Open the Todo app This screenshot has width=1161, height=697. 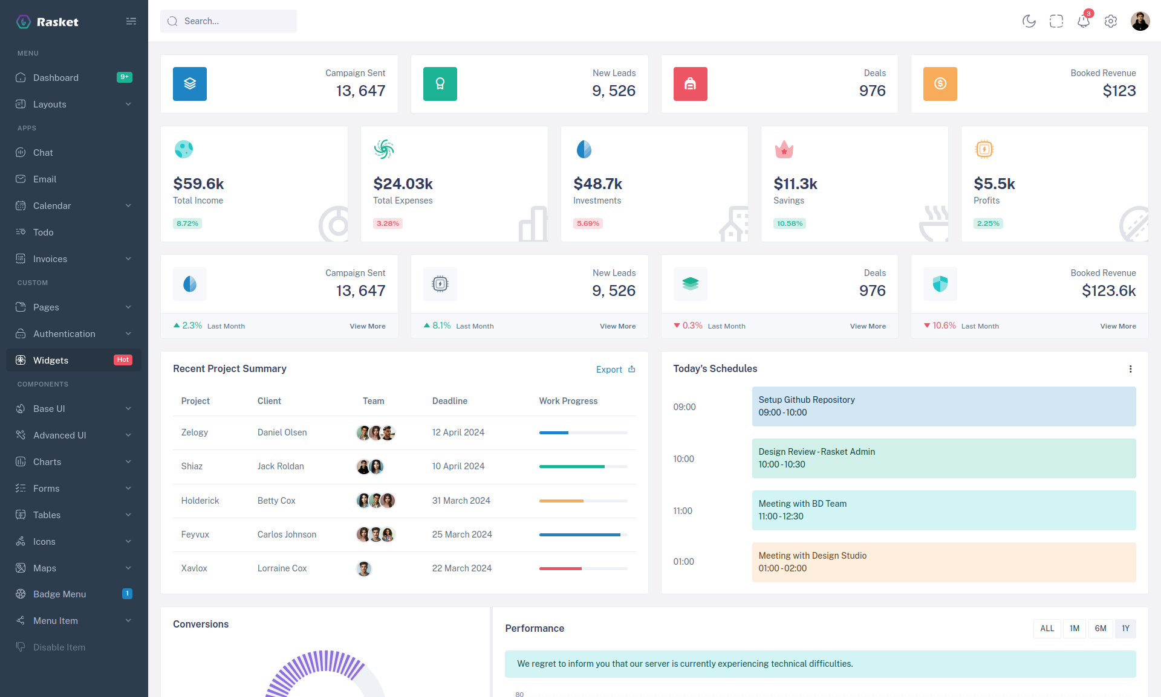pos(74,232)
